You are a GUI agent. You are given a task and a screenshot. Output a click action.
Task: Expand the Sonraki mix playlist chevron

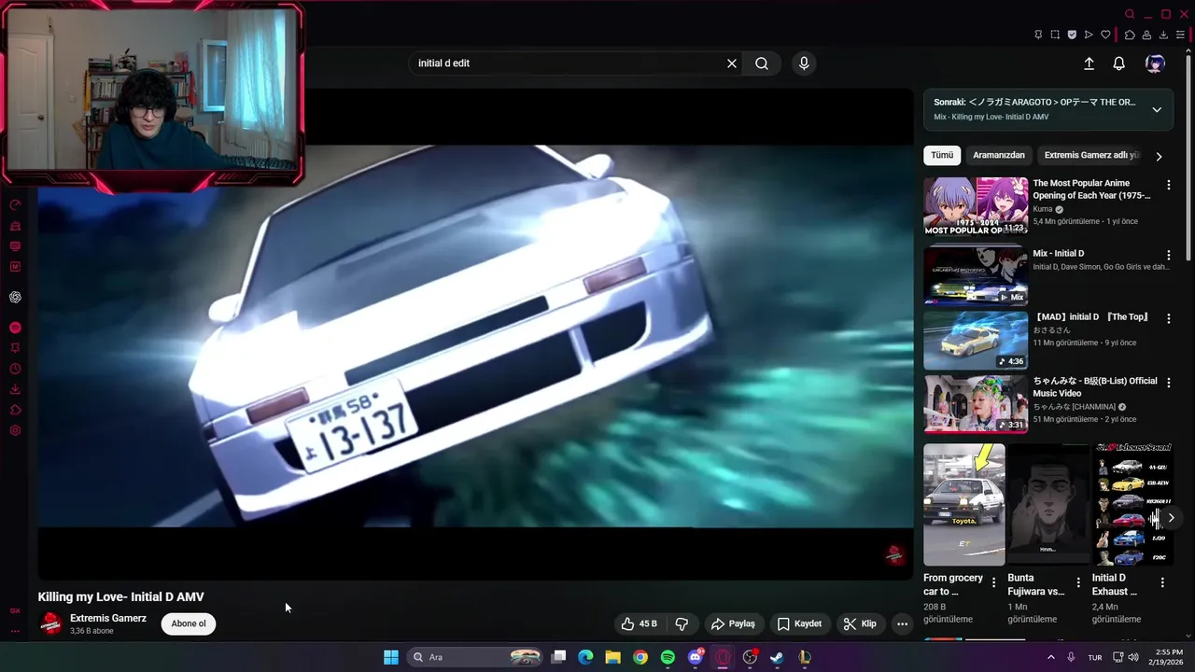[x=1157, y=109]
